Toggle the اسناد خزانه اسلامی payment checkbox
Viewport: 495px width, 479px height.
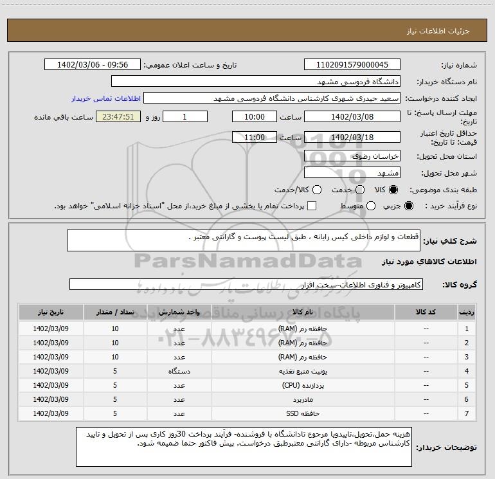[x=312, y=206]
